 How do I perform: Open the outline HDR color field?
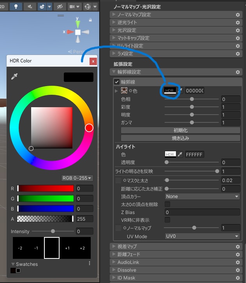point(170,90)
